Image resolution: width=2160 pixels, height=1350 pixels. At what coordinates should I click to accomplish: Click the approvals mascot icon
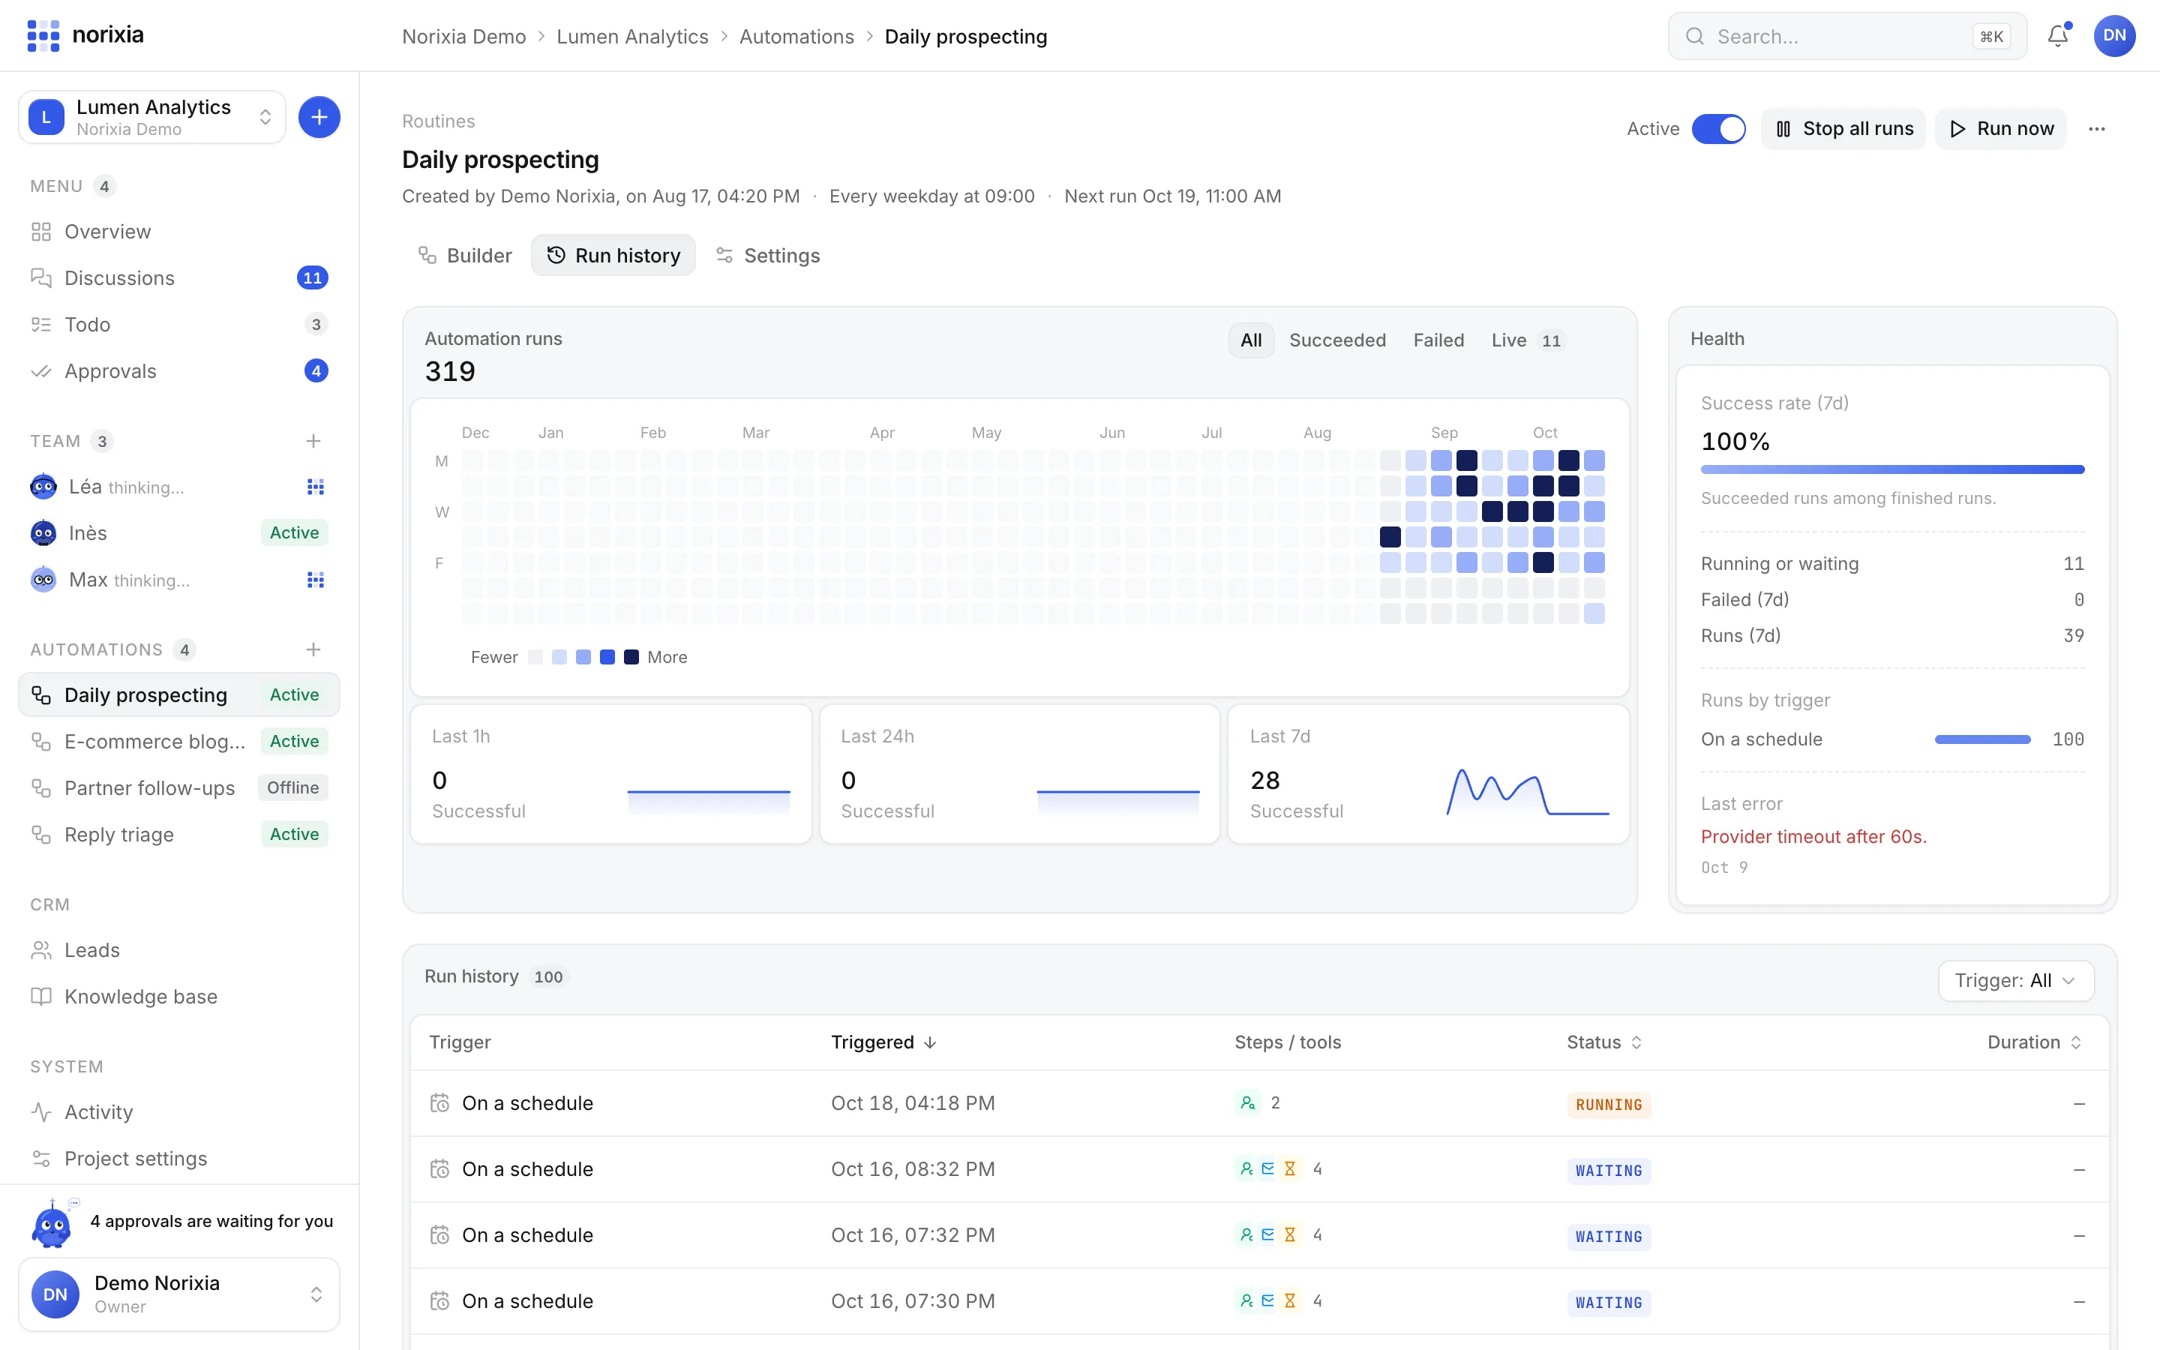(52, 1224)
